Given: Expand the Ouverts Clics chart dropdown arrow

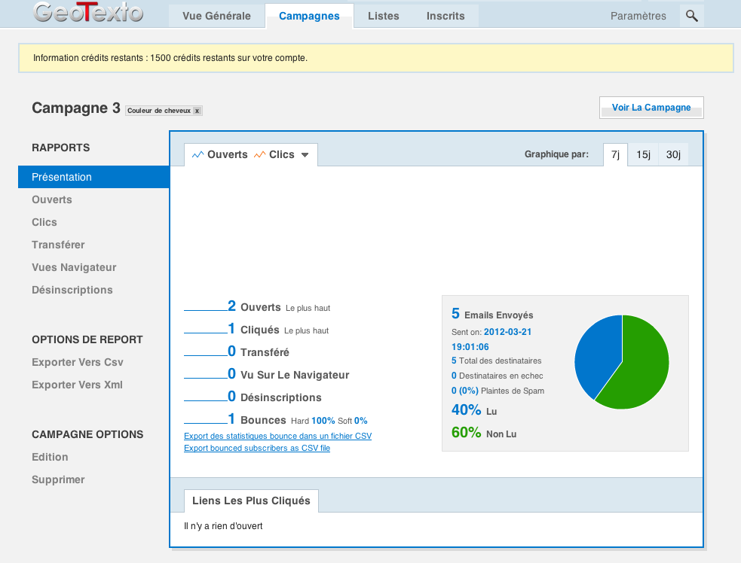Looking at the screenshot, I should click(305, 155).
